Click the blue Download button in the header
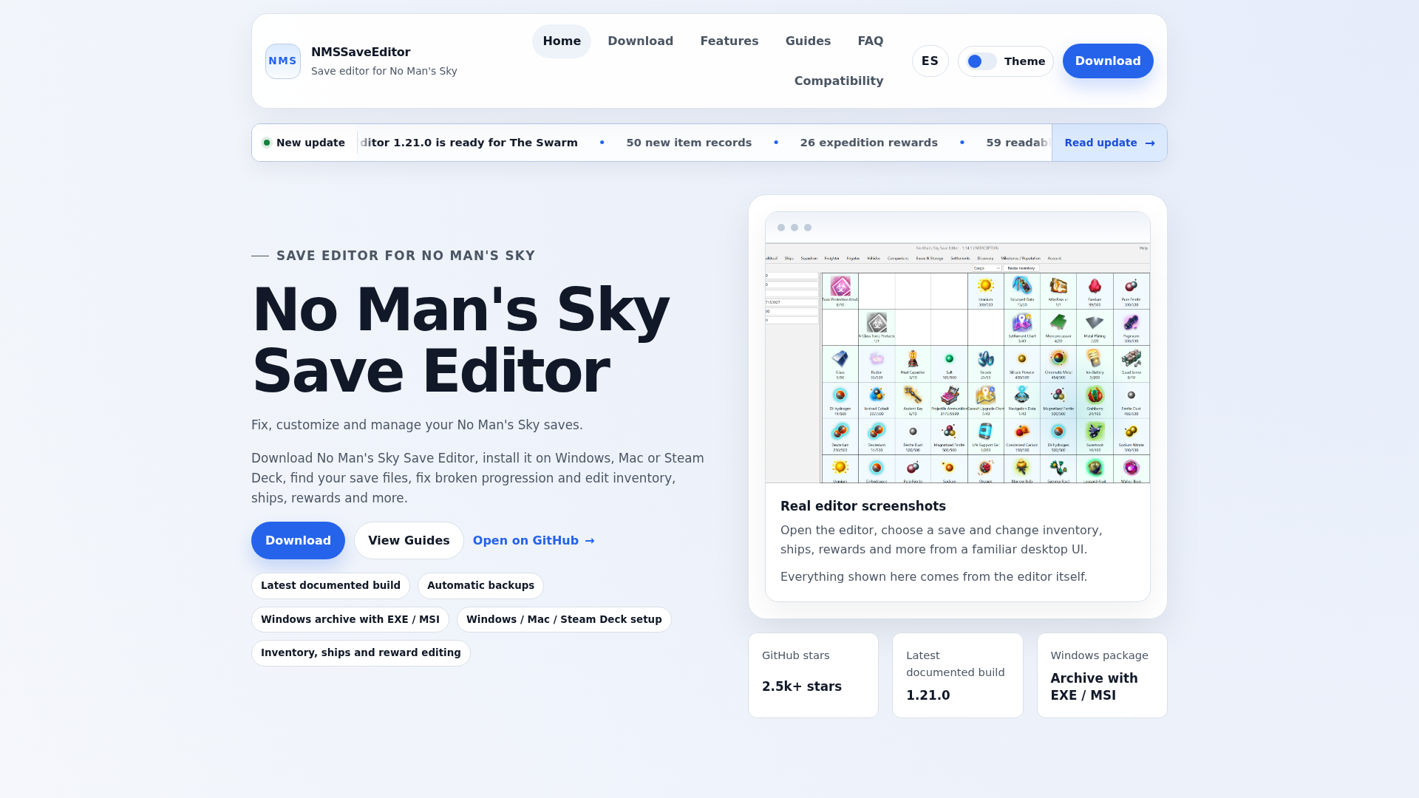The height and width of the screenshot is (798, 1419). pos(1108,61)
